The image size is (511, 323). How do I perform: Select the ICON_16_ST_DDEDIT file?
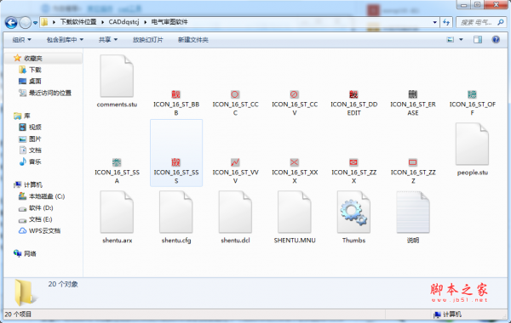[x=353, y=103]
